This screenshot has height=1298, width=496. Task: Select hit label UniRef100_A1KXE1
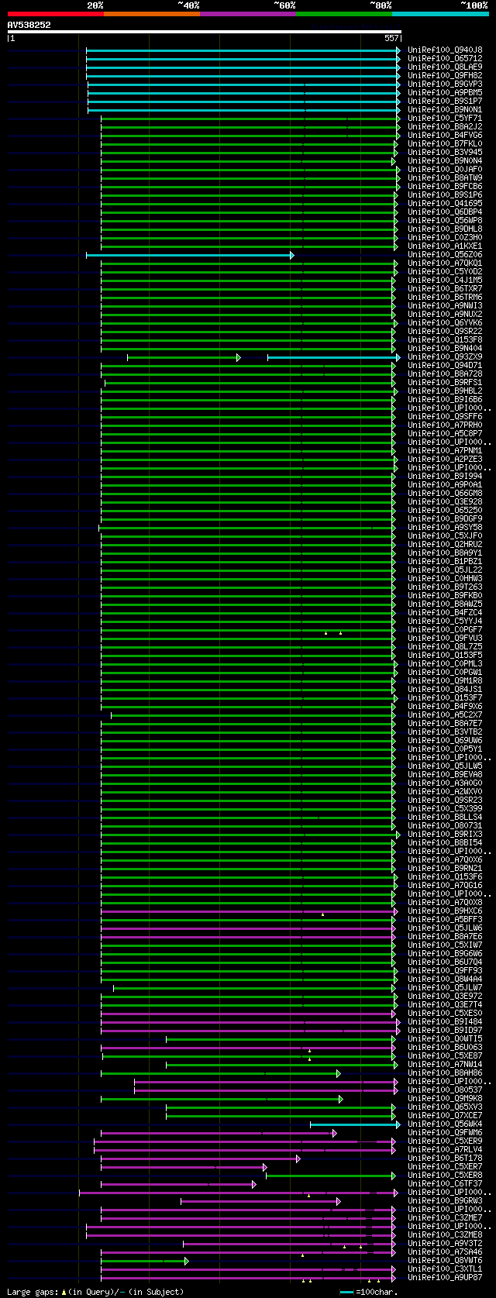(x=445, y=246)
